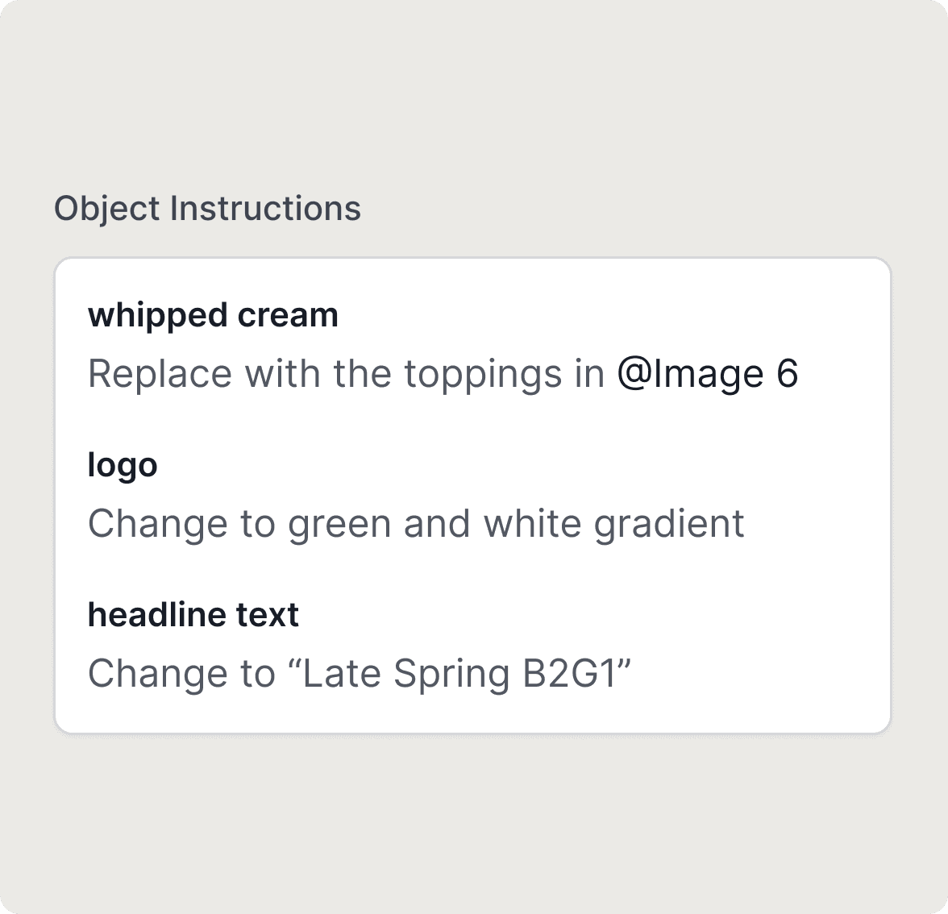The width and height of the screenshot is (948, 914).
Task: Click the 'Change to green and white gradient' instruction
Action: pos(416,524)
